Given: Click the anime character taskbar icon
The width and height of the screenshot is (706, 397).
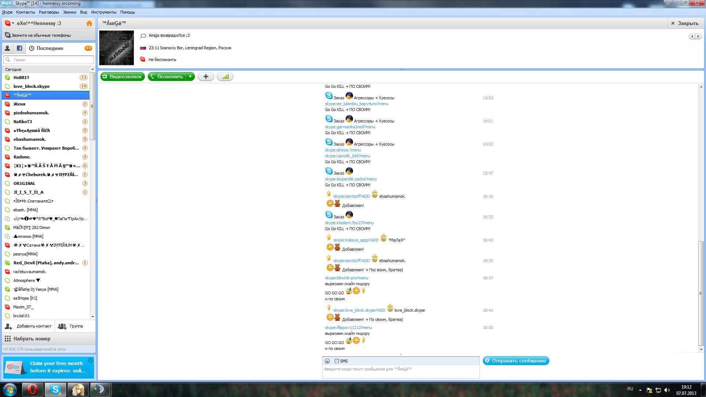Looking at the screenshot, I should (x=78, y=390).
